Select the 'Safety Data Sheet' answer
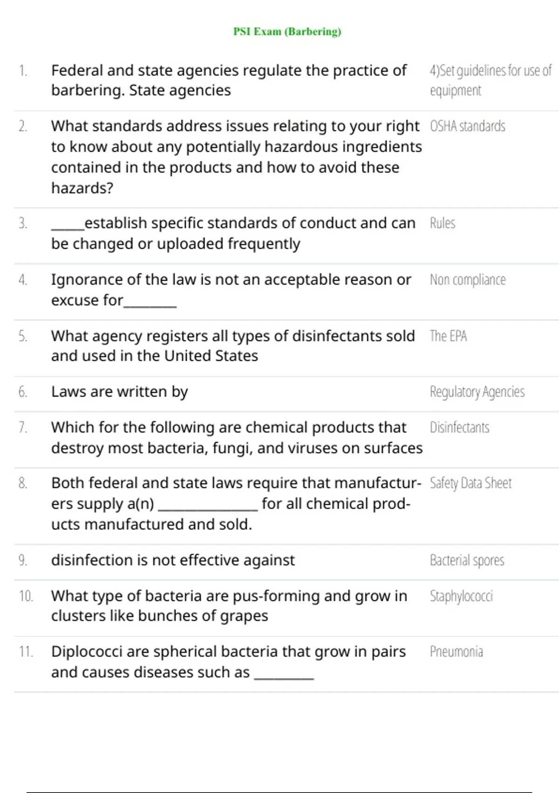The image size is (559, 793). (x=470, y=483)
